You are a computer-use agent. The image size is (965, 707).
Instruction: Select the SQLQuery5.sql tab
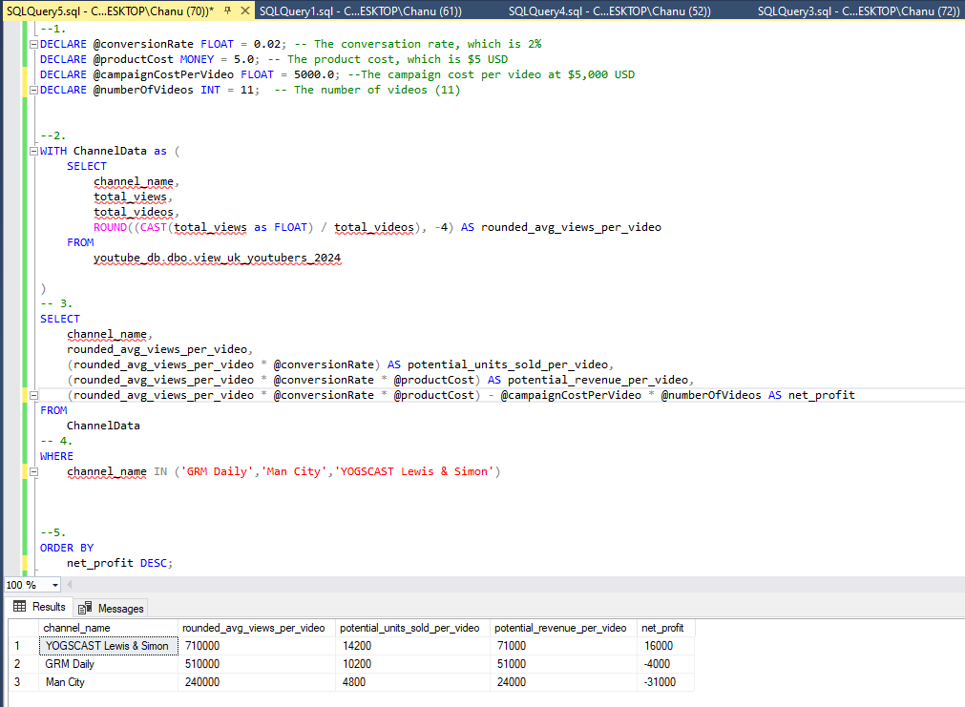coord(110,11)
